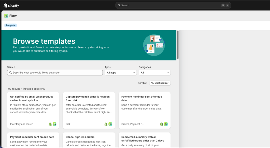Click the Browse templates banner illustration
270x148 pixels.
(154, 45)
